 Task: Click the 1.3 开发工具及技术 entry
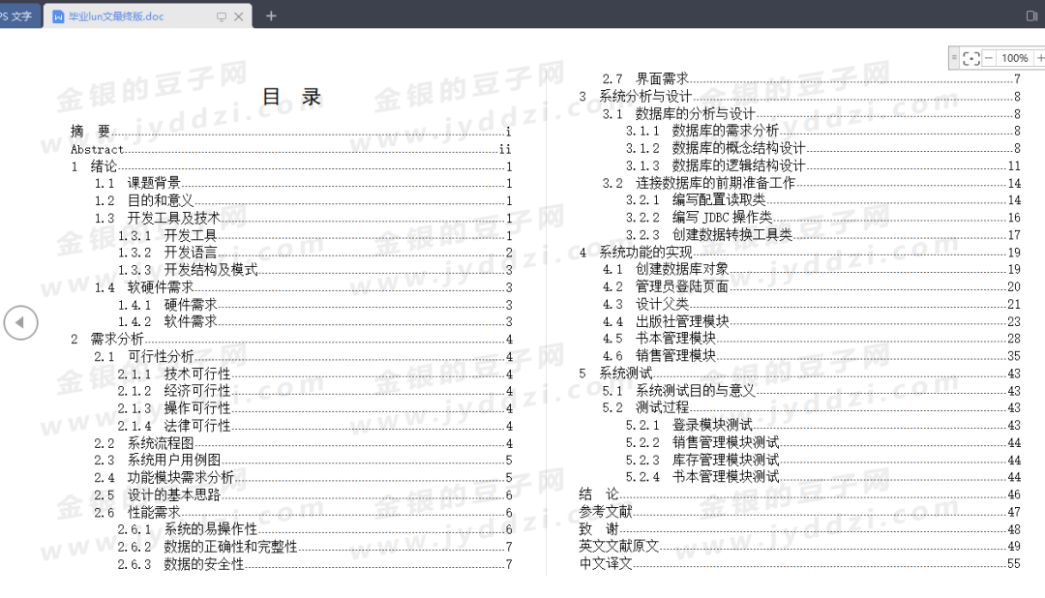pos(303,218)
